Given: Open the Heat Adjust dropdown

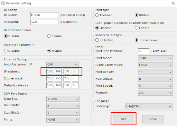Looking at the screenshot, I should click(155, 79).
